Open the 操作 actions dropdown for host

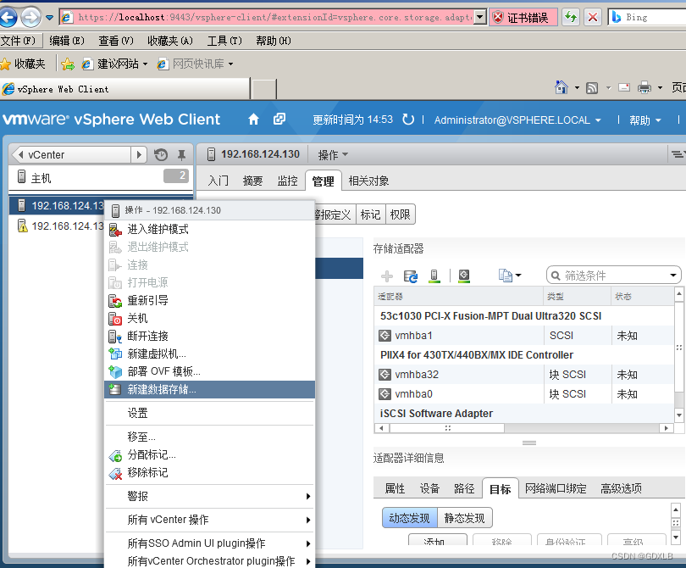(333, 154)
